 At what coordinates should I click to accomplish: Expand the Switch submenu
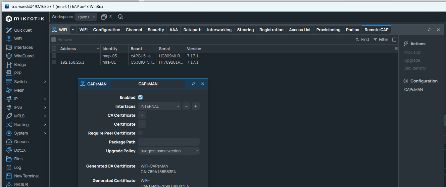pos(45,81)
